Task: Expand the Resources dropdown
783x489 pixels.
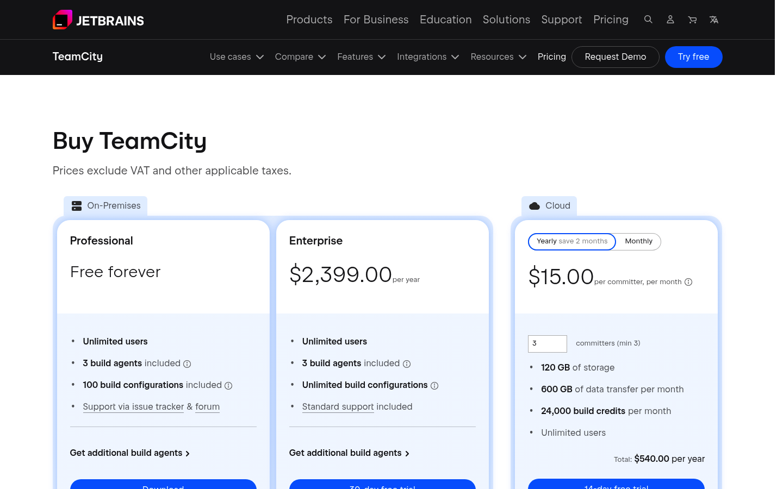Action: [498, 57]
